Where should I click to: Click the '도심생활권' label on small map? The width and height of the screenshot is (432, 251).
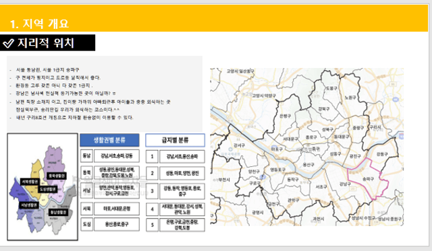pos(47,189)
